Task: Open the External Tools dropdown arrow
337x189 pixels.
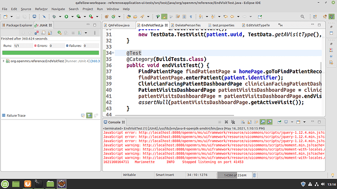Action: 97,17
